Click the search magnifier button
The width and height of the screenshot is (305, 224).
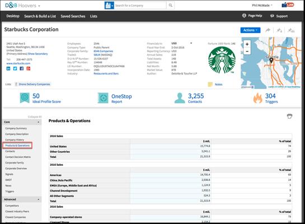click(x=170, y=6)
